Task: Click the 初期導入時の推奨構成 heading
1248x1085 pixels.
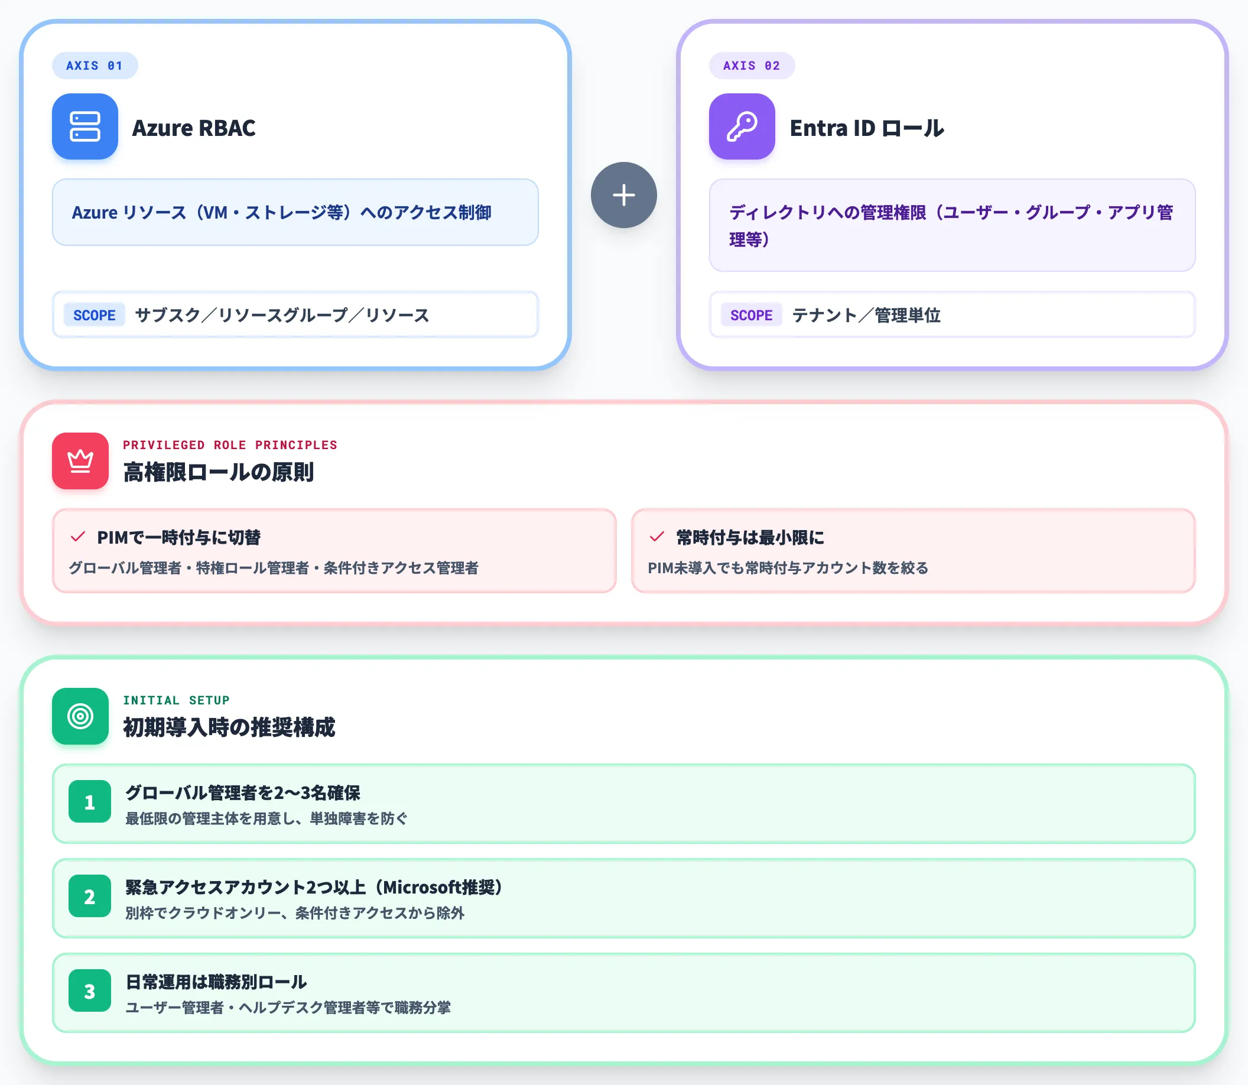Action: coord(229,728)
